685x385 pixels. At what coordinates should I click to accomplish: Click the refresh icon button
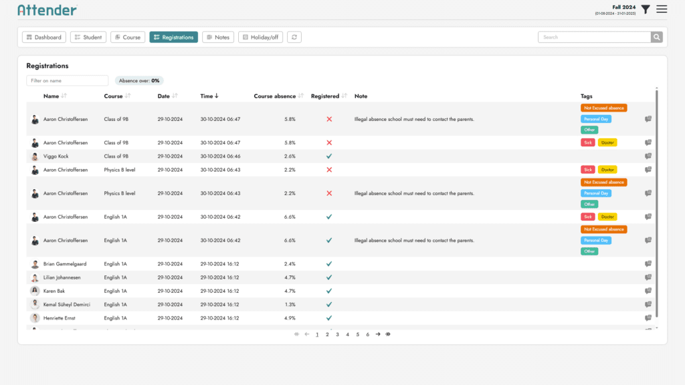pos(294,37)
